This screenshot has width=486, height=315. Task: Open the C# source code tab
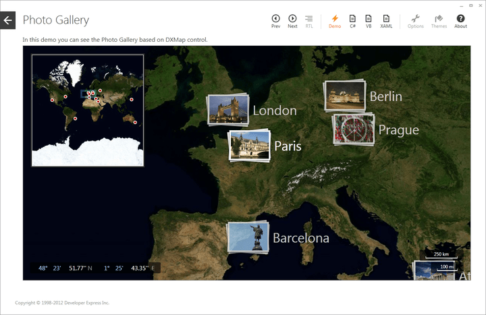click(x=352, y=21)
